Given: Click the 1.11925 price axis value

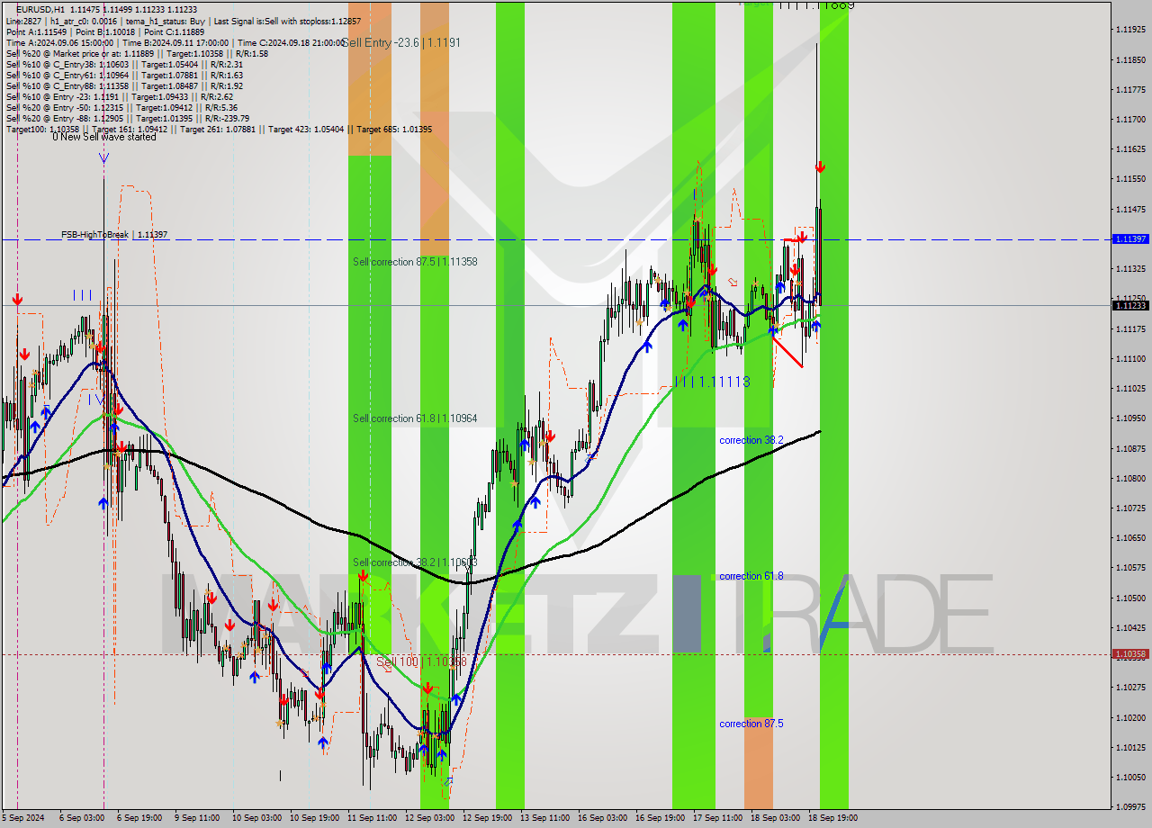Looking at the screenshot, I should pyautogui.click(x=1130, y=30).
